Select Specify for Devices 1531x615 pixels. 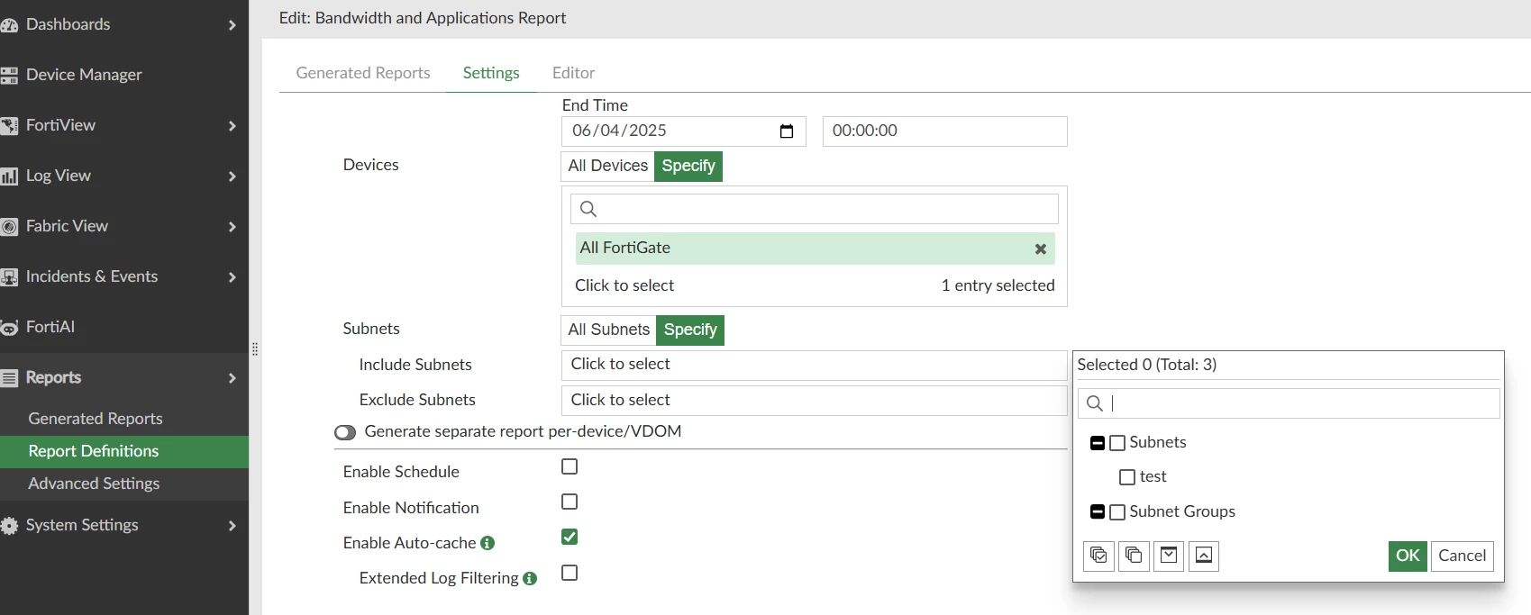[688, 166]
